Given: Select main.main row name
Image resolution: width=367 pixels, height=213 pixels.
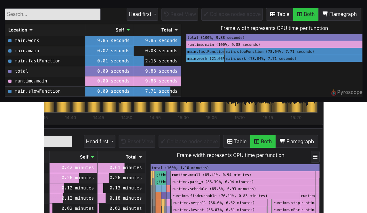Looking at the screenshot, I should pyautogui.click(x=27, y=51).
